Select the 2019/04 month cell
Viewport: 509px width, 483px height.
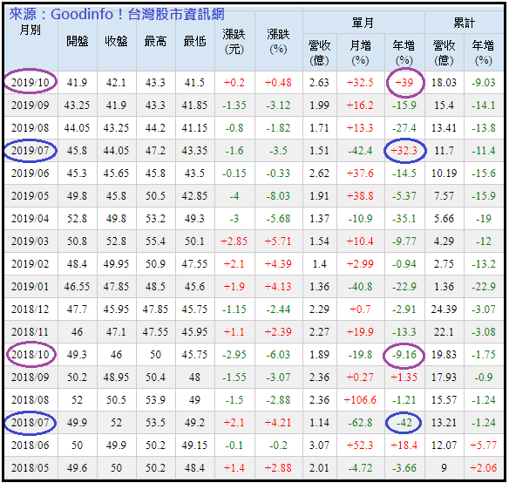31,219
